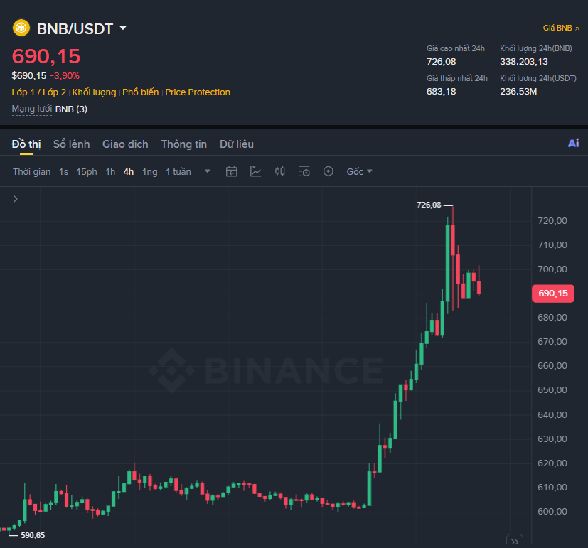Expand more time intervals dropdown arrow
588x548 pixels.
[x=208, y=171]
